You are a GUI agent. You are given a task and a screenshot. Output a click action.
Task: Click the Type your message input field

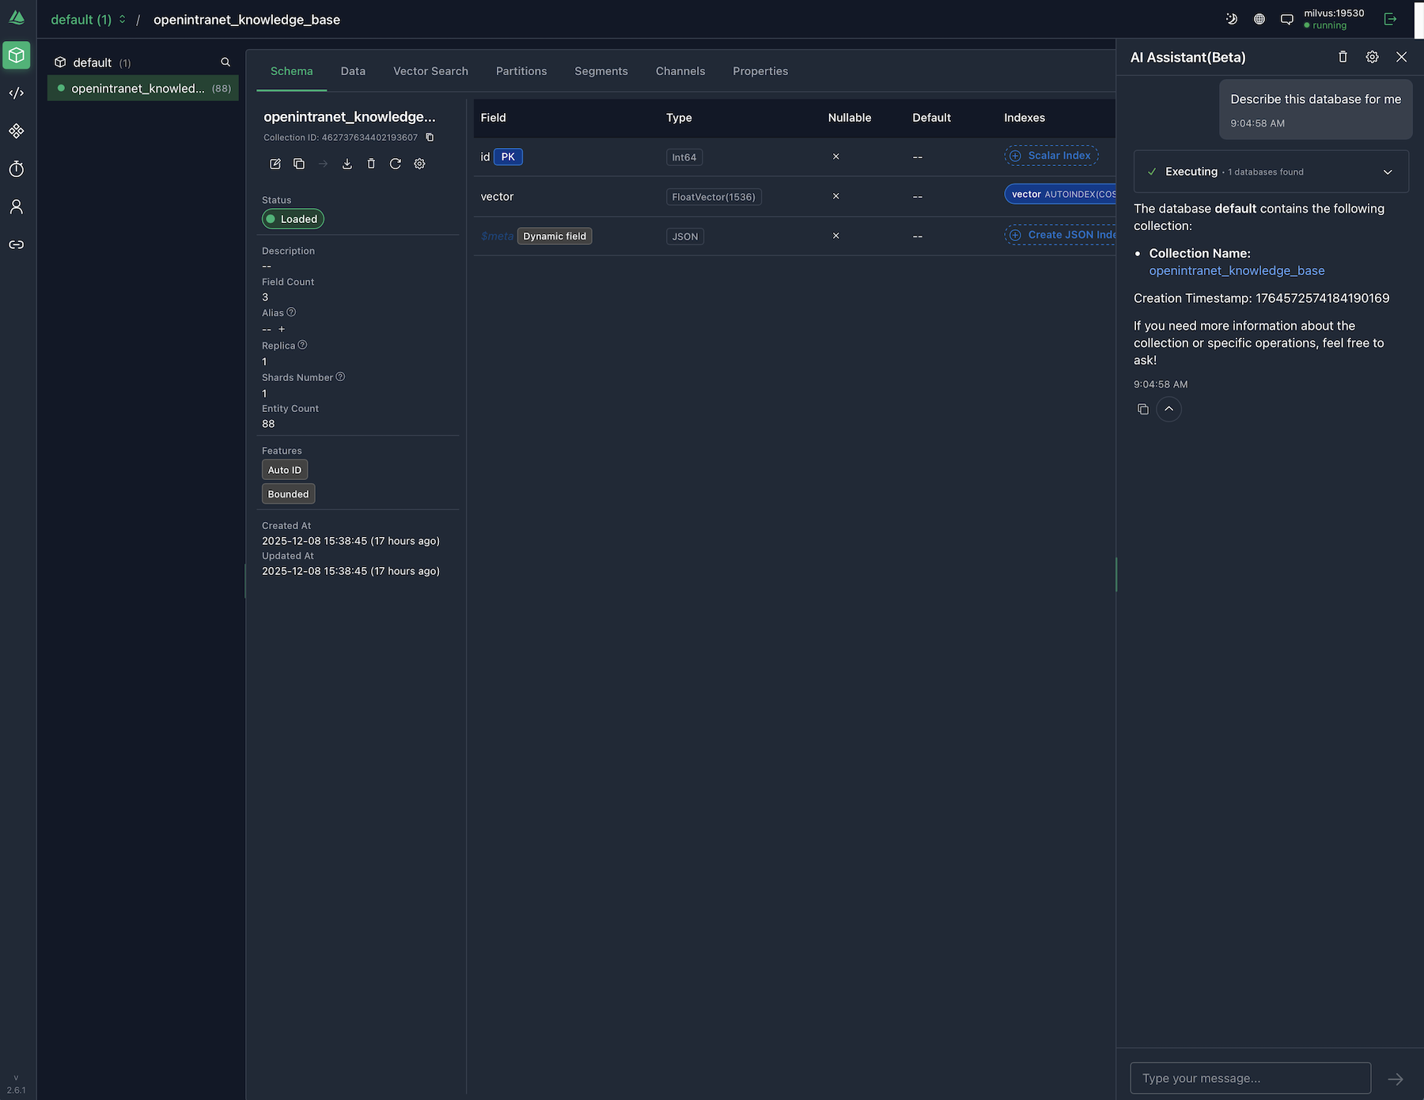point(1250,1078)
